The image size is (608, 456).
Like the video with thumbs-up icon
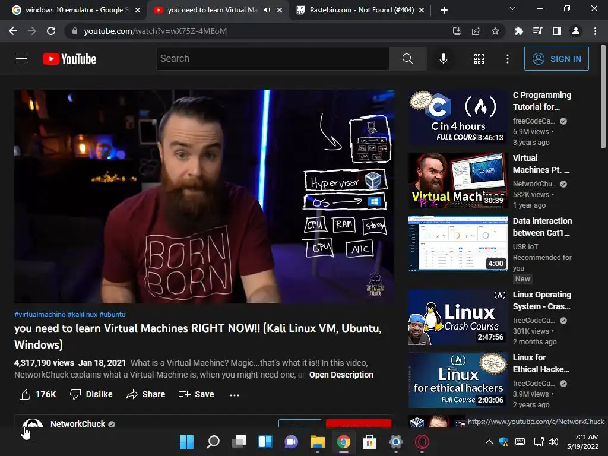tap(25, 394)
